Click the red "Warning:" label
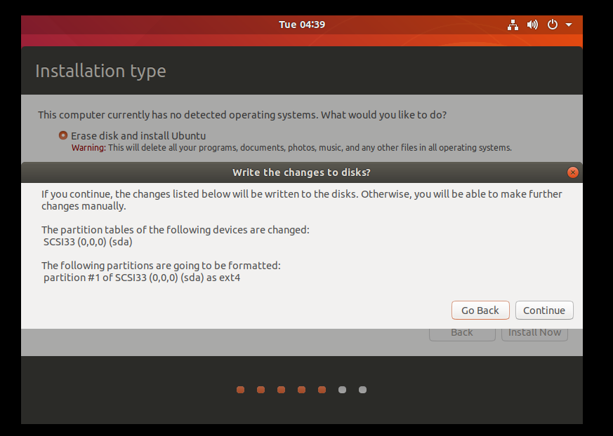Image resolution: width=613 pixels, height=436 pixels. click(88, 148)
